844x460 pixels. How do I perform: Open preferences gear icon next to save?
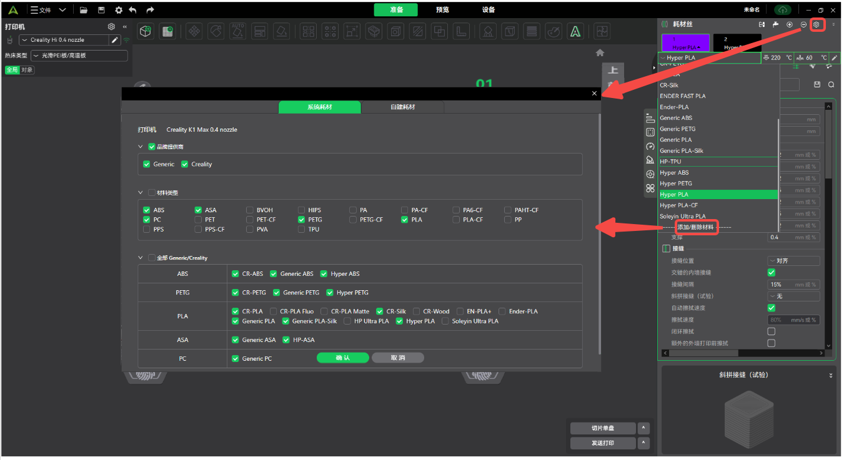pyautogui.click(x=119, y=10)
